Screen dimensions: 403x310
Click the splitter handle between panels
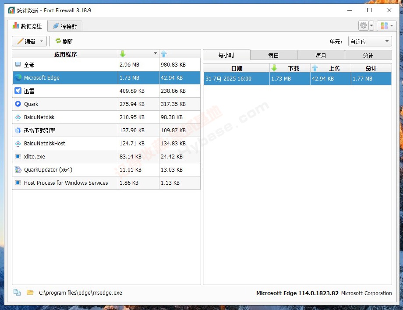click(x=202, y=167)
